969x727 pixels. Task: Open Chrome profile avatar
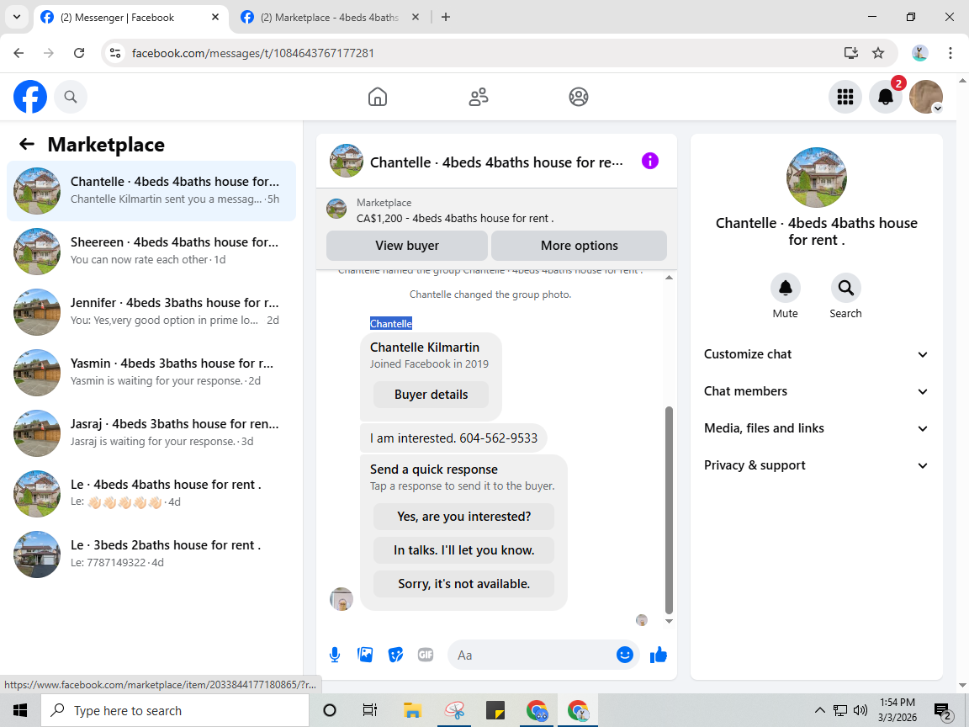(919, 53)
